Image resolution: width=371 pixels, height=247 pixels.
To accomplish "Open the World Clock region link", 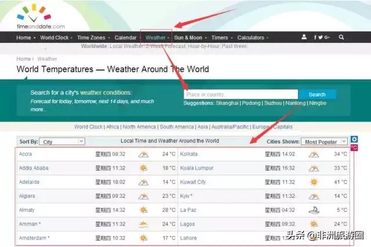I will [x=88, y=127].
